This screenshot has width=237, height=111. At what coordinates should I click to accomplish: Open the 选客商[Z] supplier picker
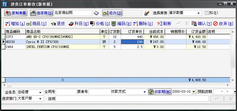[x=41, y=13]
